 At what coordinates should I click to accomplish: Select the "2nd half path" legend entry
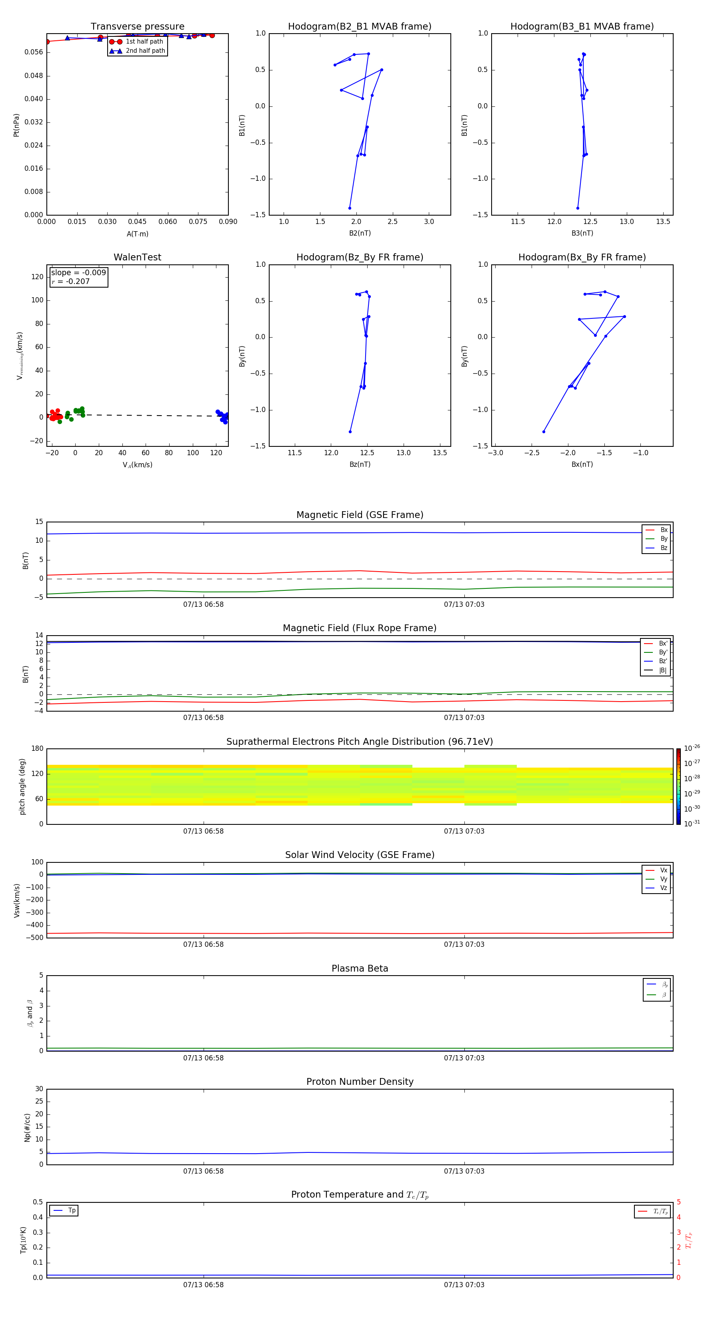pyautogui.click(x=137, y=51)
